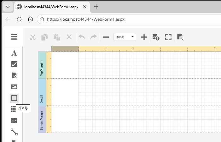Viewport: 221px width, 142px height.
Task: Click the zoom out minus button
Action: [x=106, y=37]
